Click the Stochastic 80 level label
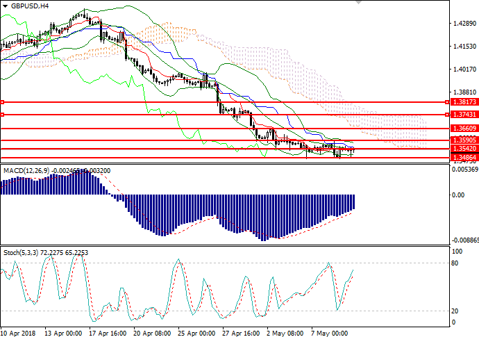 [x=456, y=263]
